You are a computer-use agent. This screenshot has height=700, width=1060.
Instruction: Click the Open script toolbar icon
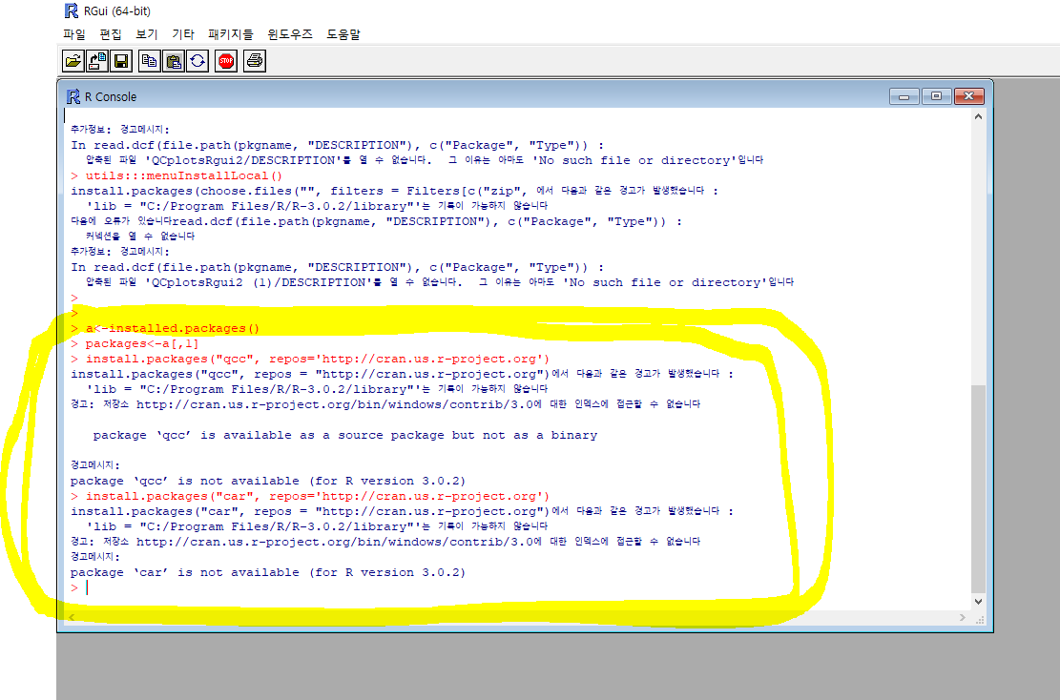pyautogui.click(x=73, y=62)
